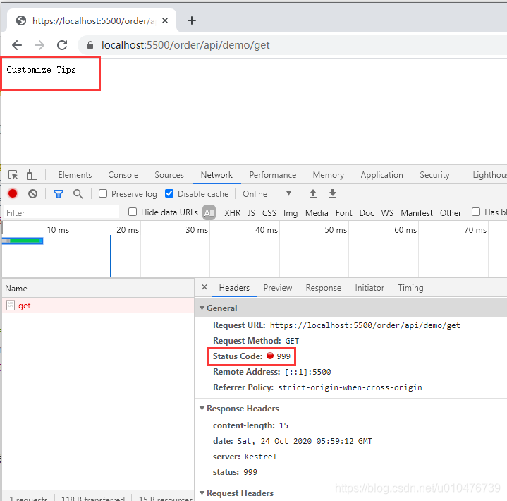Select the request bar in timeline overview
Screen dimensions: 507x501
click(23, 241)
